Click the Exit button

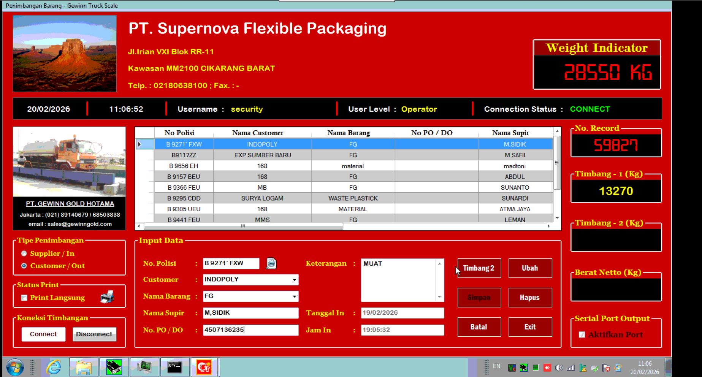pyautogui.click(x=530, y=327)
